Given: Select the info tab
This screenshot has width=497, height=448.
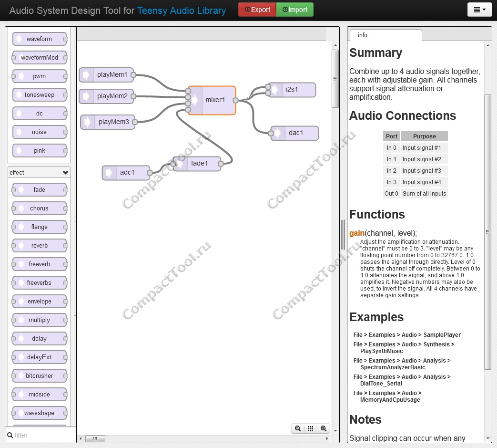Looking at the screenshot, I should [x=386, y=35].
